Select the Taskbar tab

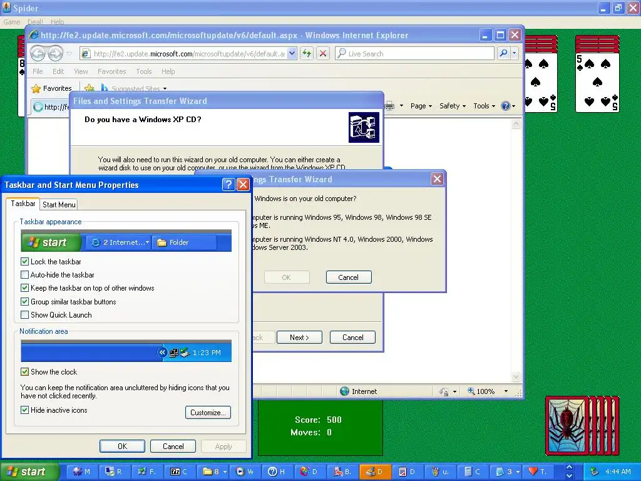[x=23, y=204]
